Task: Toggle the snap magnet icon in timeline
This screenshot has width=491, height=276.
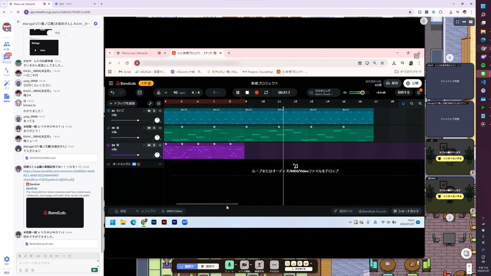Action: point(403,103)
